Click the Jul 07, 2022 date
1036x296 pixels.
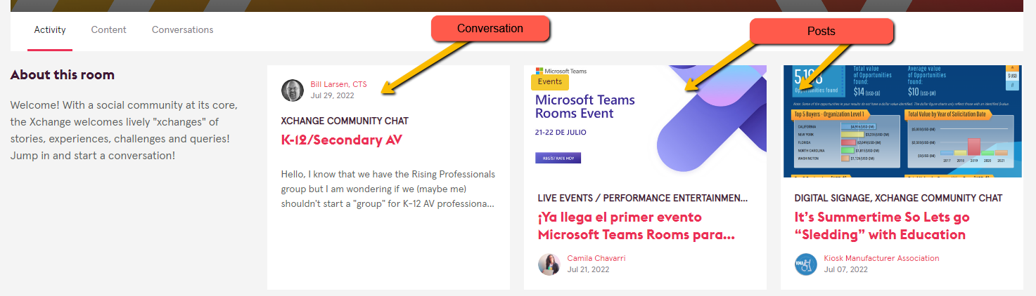point(845,269)
